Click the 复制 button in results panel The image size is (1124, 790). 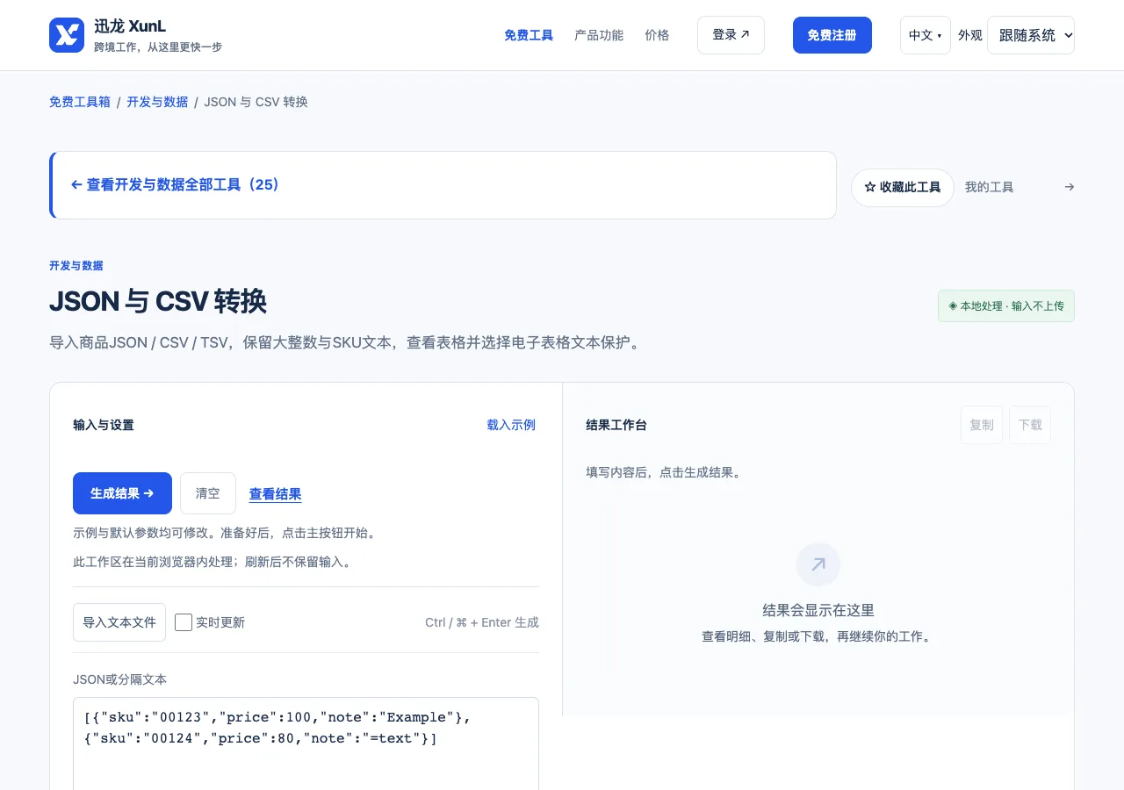982,425
